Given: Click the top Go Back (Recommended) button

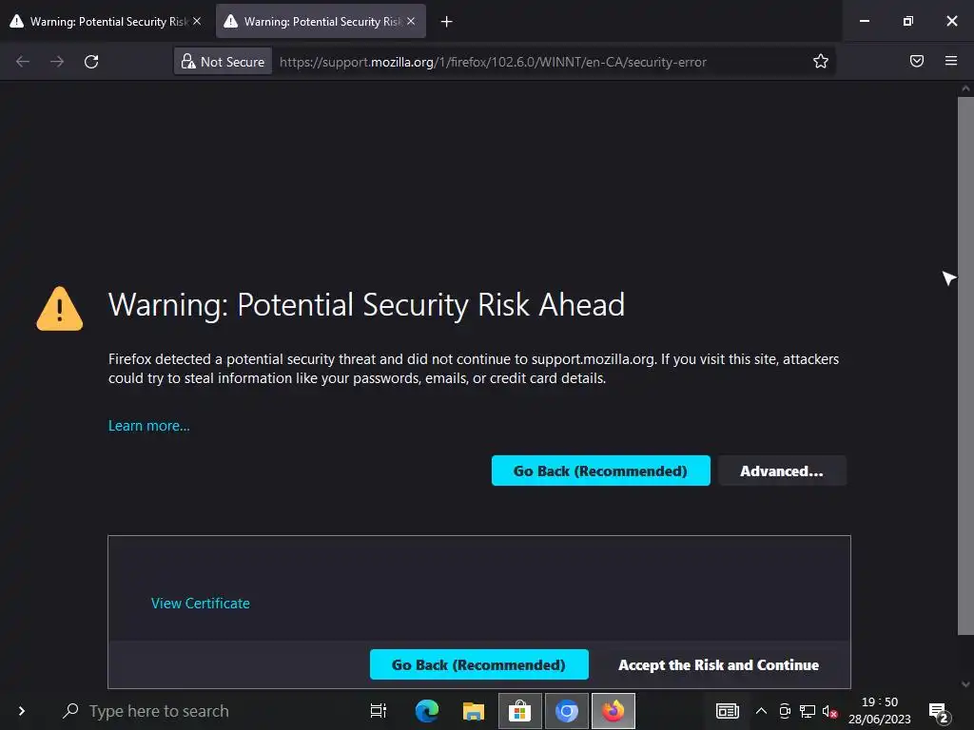Looking at the screenshot, I should pos(601,471).
